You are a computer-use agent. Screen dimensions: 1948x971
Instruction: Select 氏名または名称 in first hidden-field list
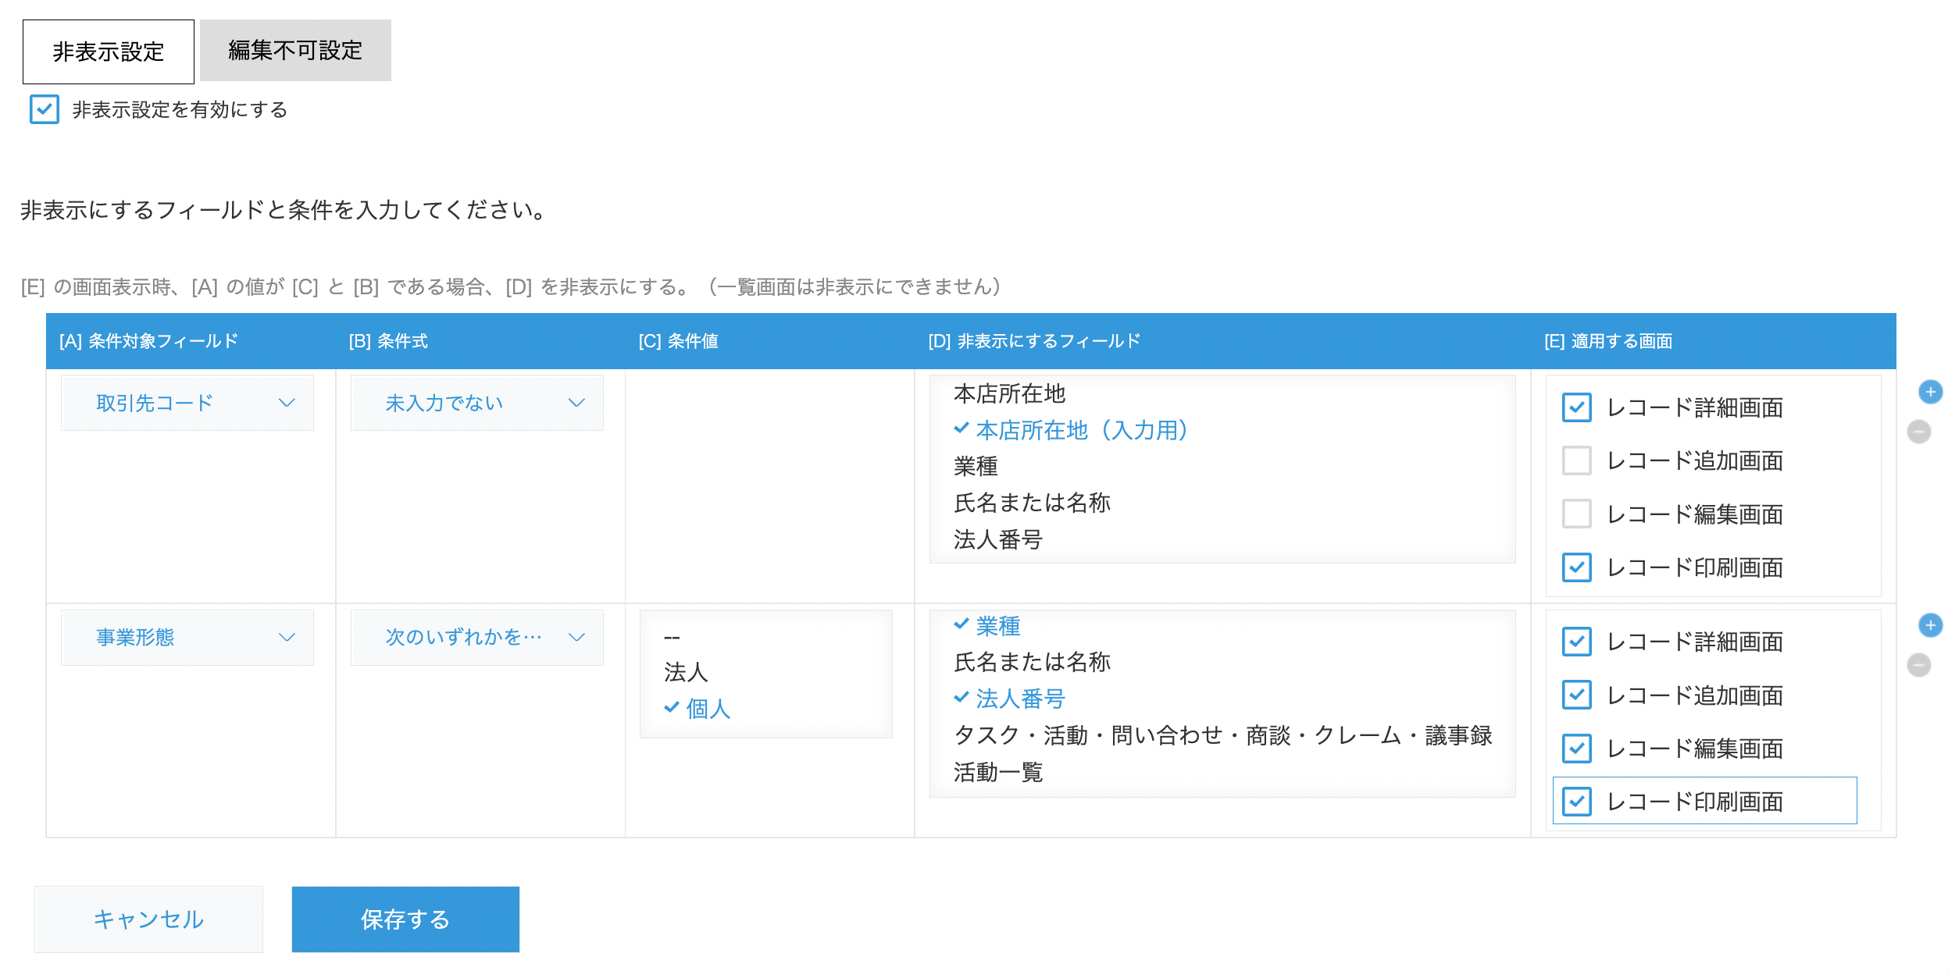point(1032,503)
